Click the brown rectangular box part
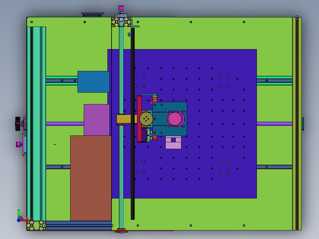 click(91, 178)
